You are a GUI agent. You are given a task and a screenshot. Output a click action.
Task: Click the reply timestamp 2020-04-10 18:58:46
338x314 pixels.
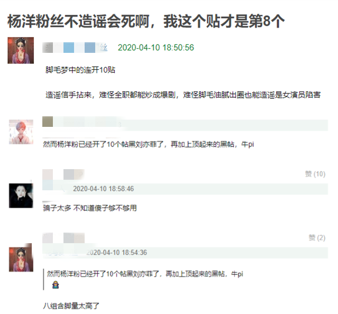[104, 189]
